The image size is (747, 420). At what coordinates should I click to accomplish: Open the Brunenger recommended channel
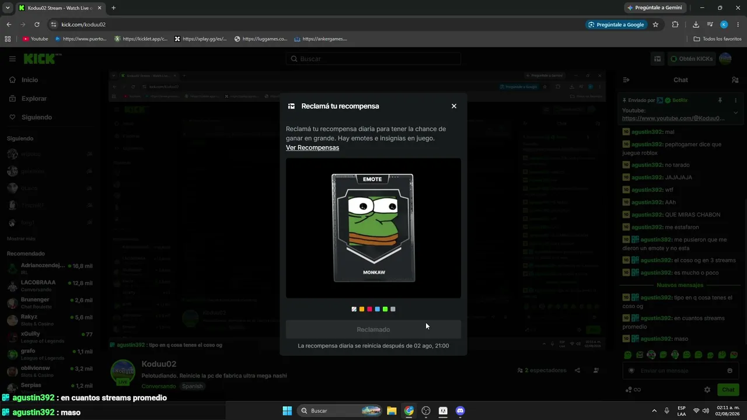tap(50, 303)
